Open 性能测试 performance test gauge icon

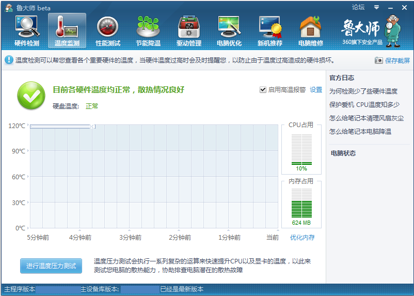108,30
